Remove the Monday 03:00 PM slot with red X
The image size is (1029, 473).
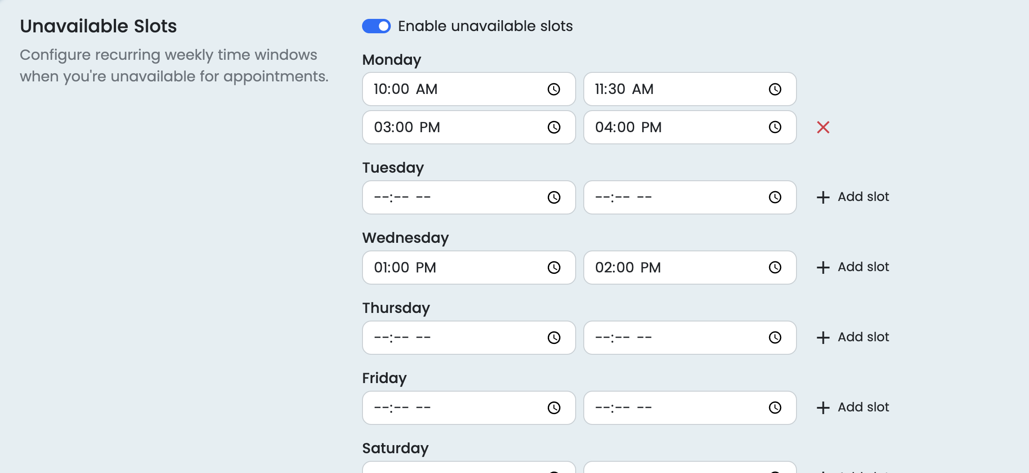(x=823, y=127)
